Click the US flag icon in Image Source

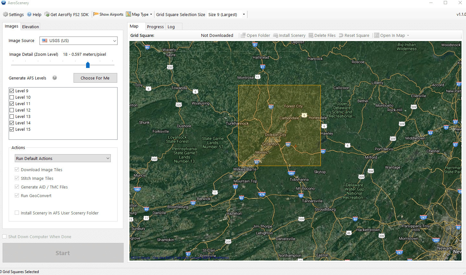pos(45,41)
